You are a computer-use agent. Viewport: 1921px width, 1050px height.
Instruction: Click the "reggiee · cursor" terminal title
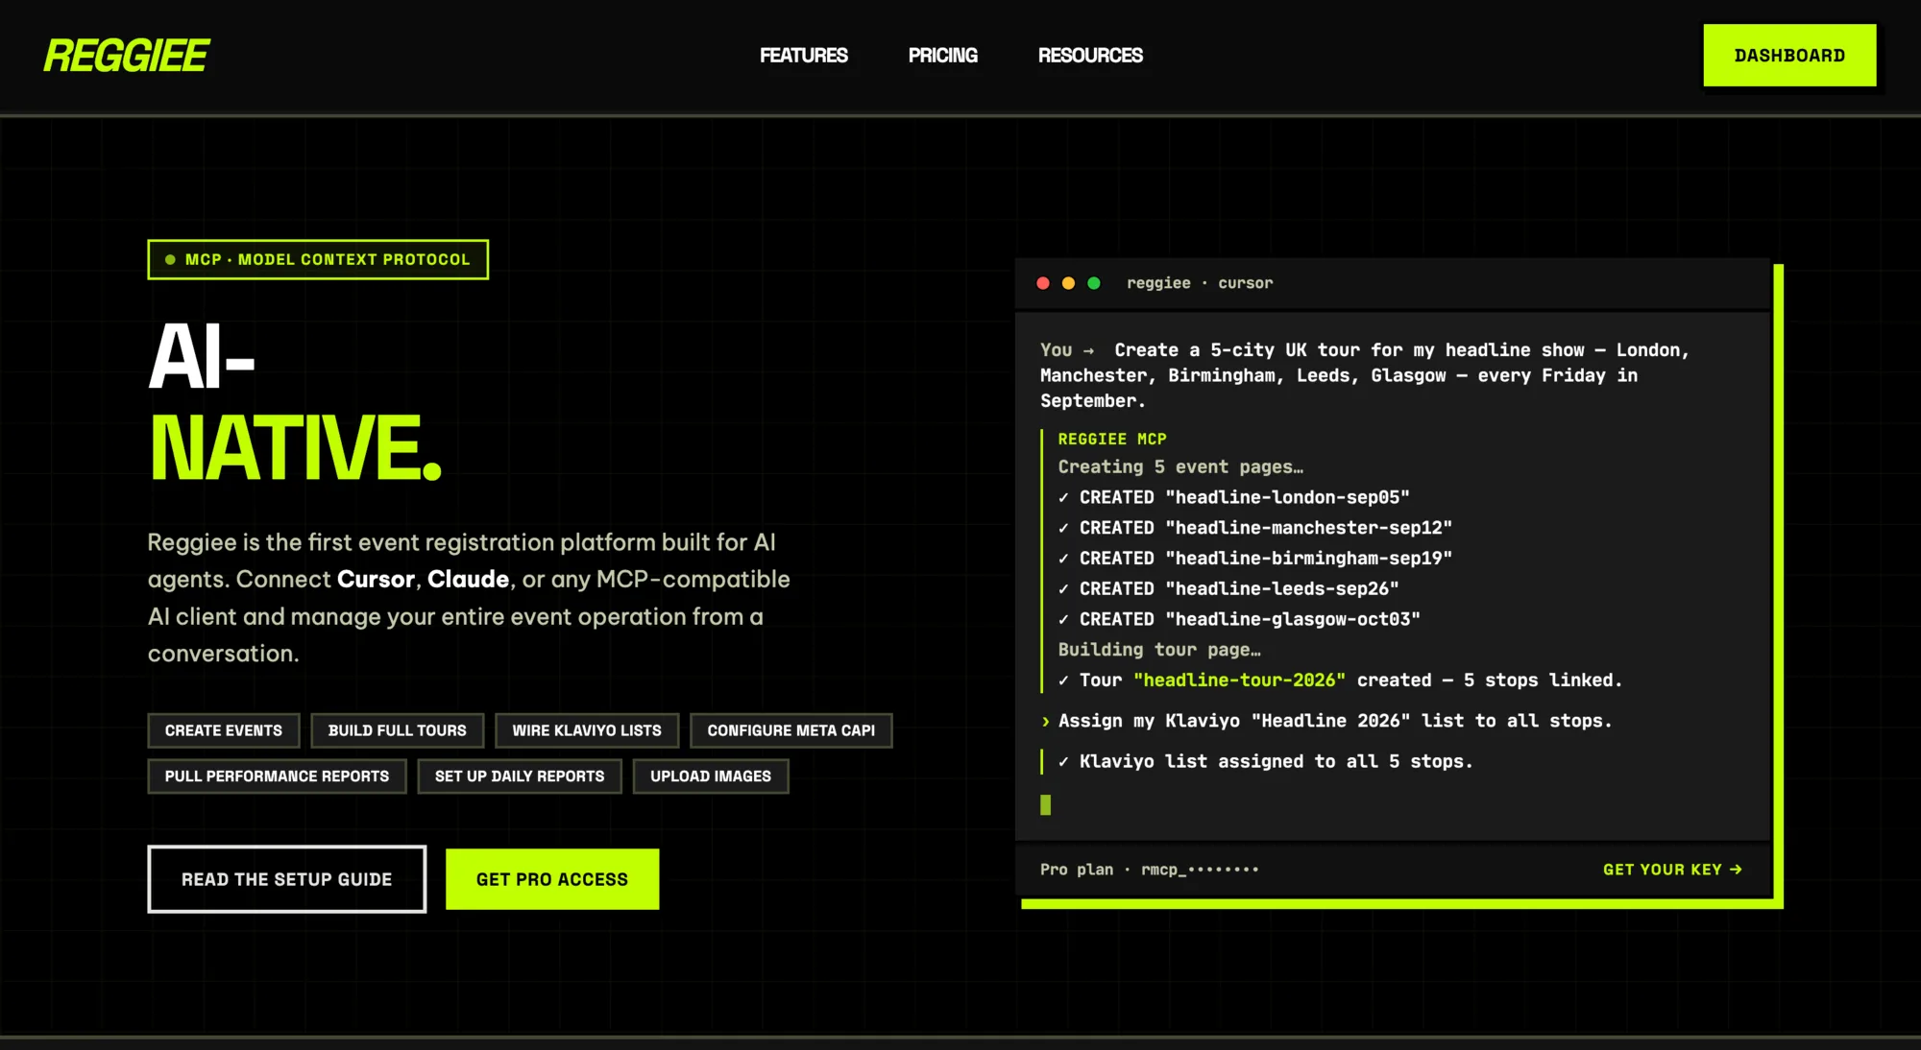pyautogui.click(x=1200, y=283)
